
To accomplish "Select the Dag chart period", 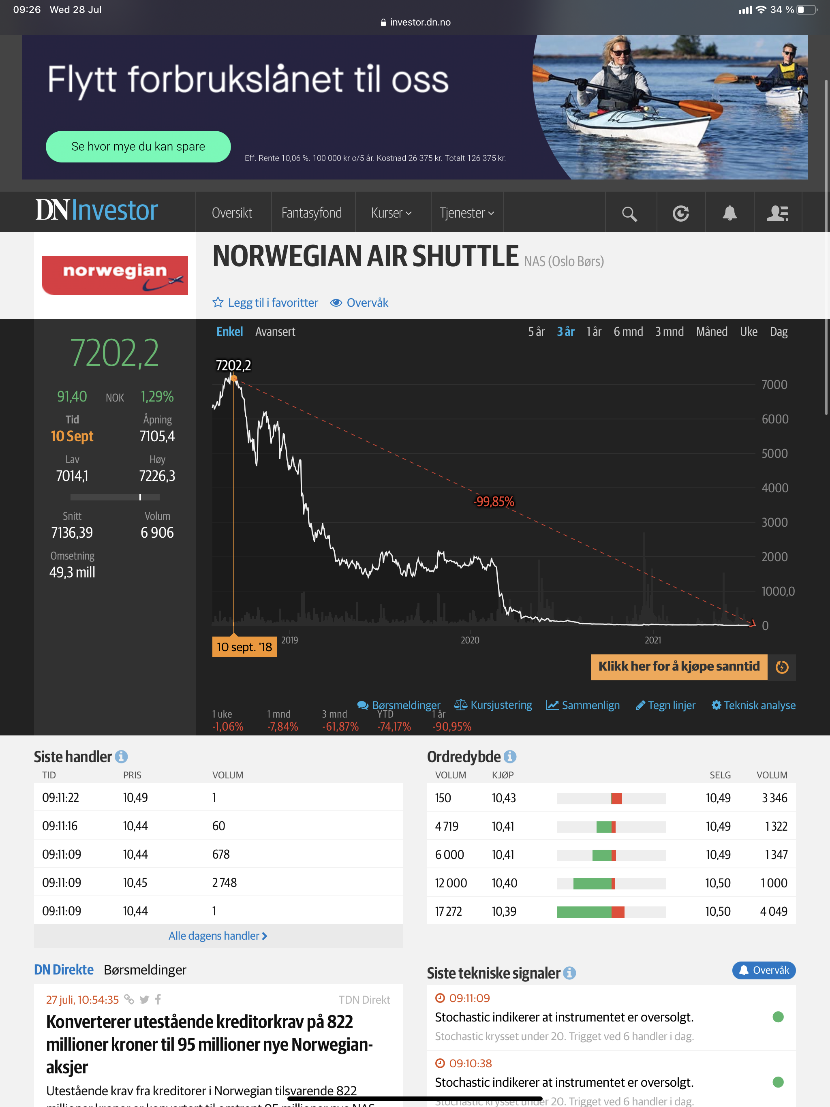I will pyautogui.click(x=779, y=332).
